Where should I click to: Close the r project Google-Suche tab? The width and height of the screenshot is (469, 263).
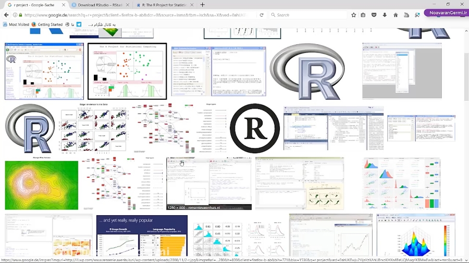[64, 5]
